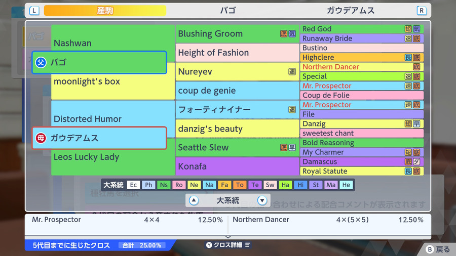456x256 pixels.
Task: Click the 底 factor icon on Blushing Groom
Action: point(284,34)
